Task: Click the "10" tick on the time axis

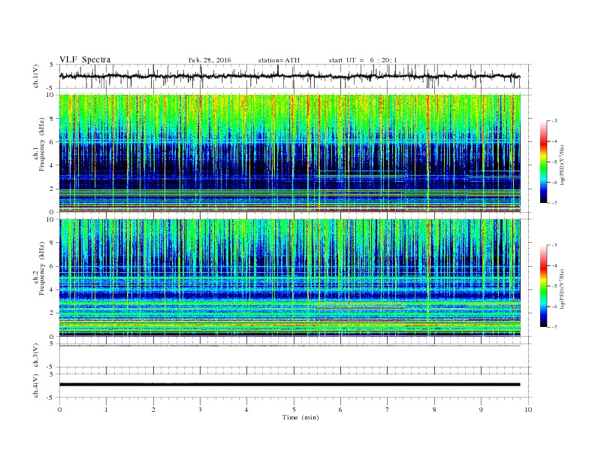Action: pos(528,410)
